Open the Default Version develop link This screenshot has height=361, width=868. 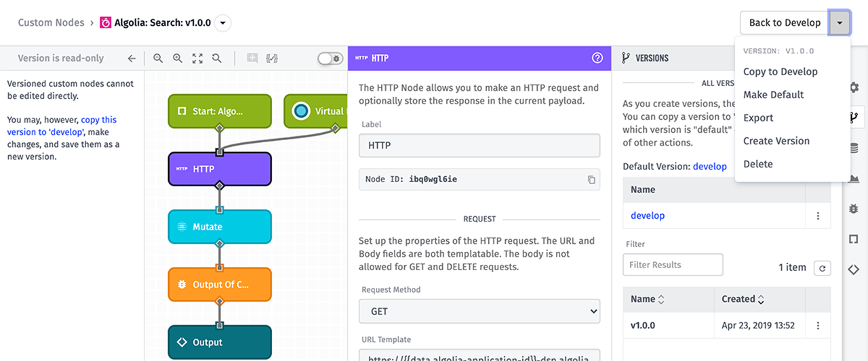(x=709, y=167)
